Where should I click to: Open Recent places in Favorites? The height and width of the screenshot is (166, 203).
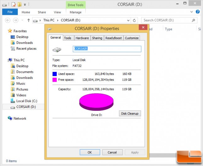click(26, 48)
